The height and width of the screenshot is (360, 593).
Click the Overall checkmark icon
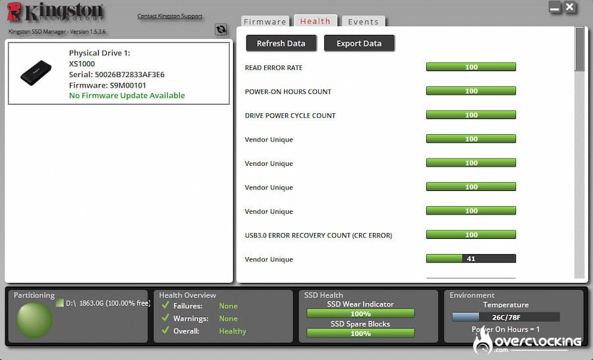tap(165, 330)
